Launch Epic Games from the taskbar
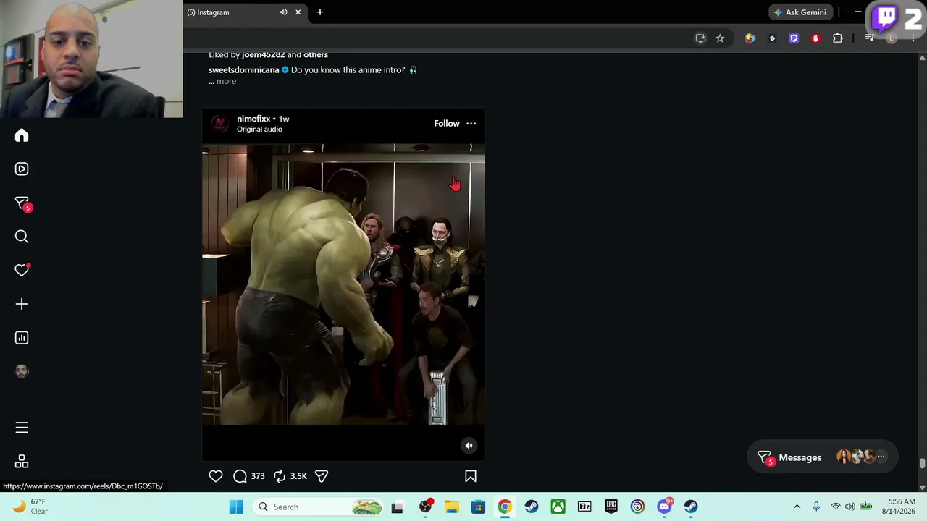 click(x=611, y=507)
